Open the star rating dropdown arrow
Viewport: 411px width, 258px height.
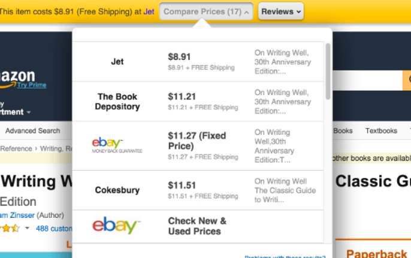(27, 228)
